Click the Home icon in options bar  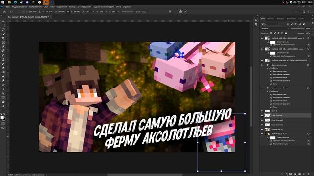pyautogui.click(x=4, y=12)
